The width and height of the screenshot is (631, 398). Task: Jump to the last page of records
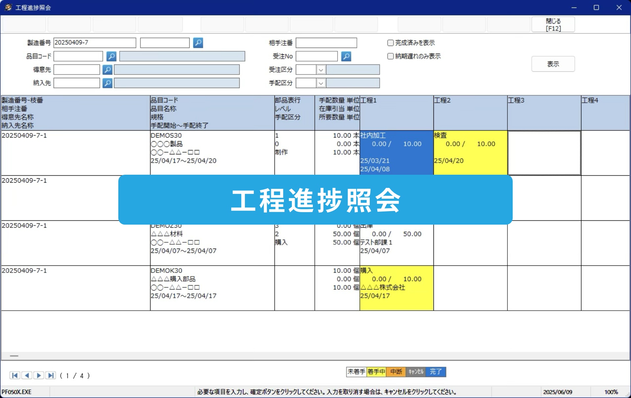tap(51, 375)
